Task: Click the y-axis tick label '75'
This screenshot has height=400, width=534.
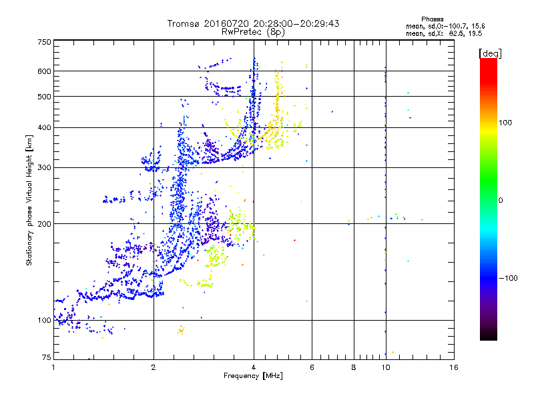Action: coord(47,357)
